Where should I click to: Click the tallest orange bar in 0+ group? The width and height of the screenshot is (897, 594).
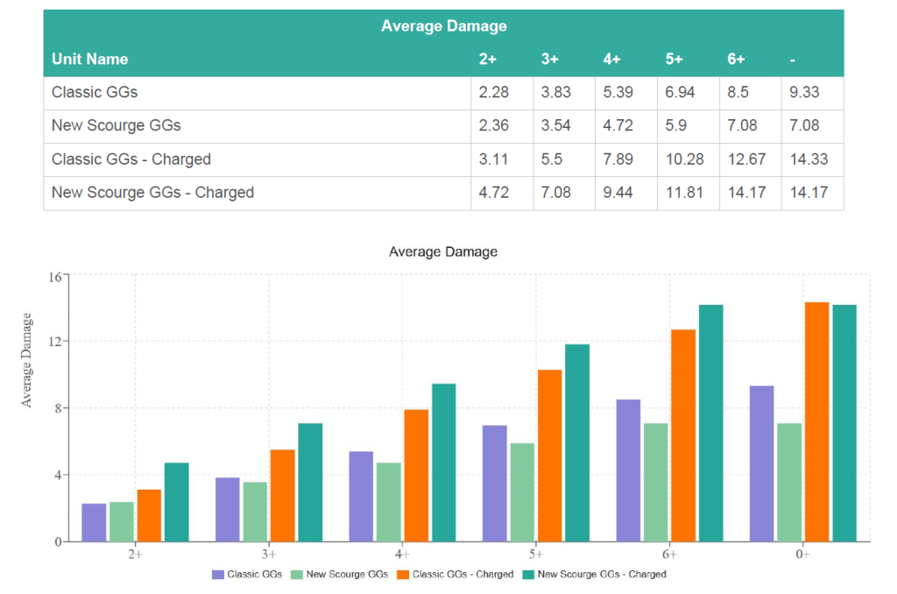point(816,421)
